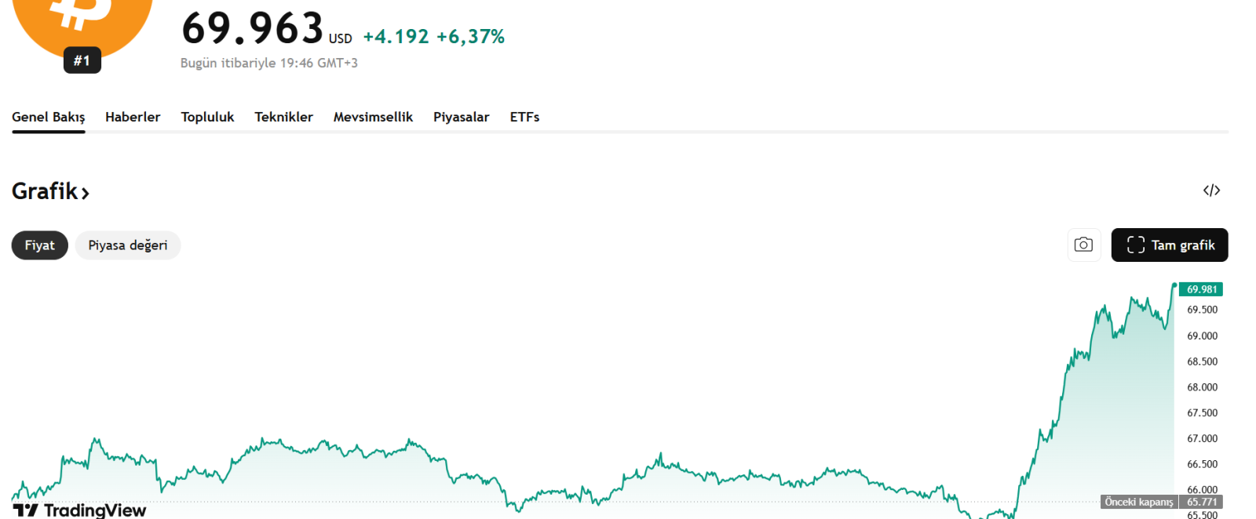Open full chart with Tam grafik

click(x=1170, y=245)
